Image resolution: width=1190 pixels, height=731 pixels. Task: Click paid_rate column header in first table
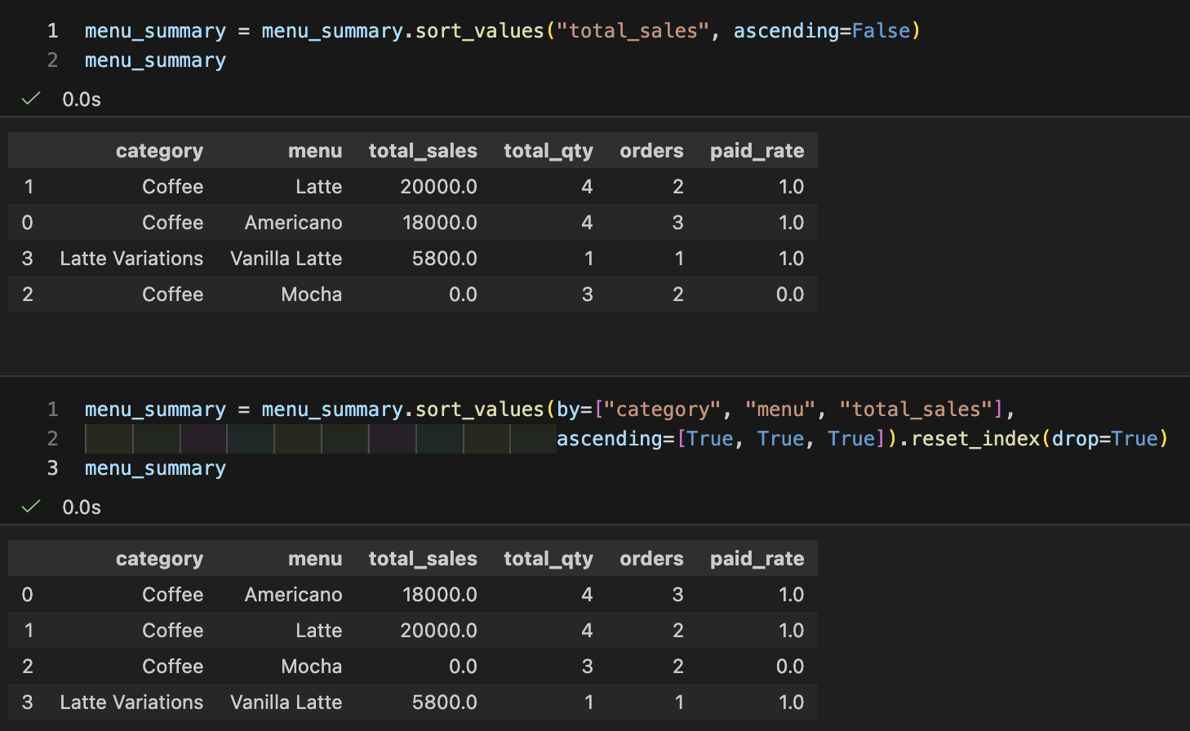757,151
